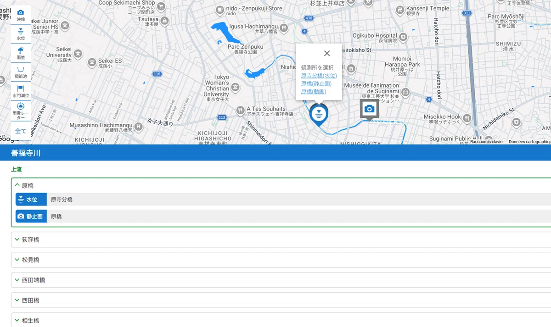This screenshot has height=327, width=551.
Task: Toggle the 雨雲レーダー rain radar layer
Action: pyautogui.click(x=21, y=111)
